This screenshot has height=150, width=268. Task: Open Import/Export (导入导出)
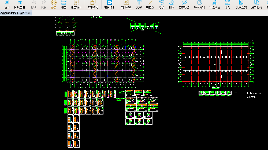point(199,4)
